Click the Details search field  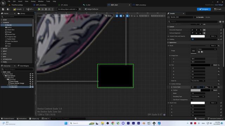193,22
